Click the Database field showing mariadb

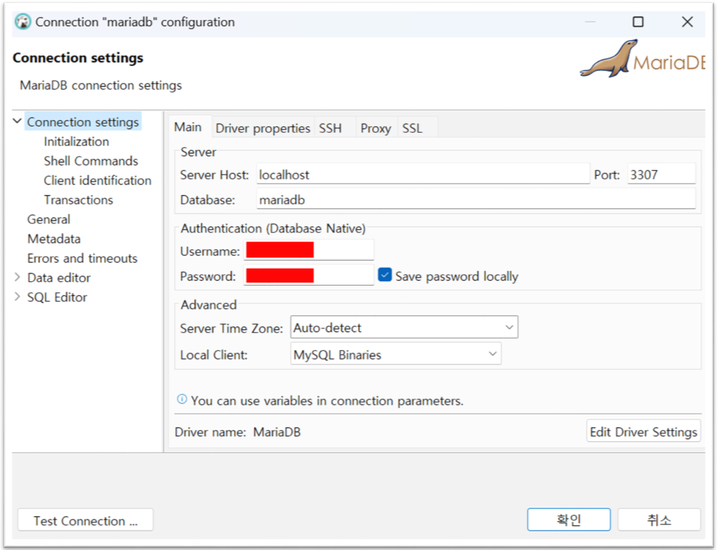pos(476,199)
